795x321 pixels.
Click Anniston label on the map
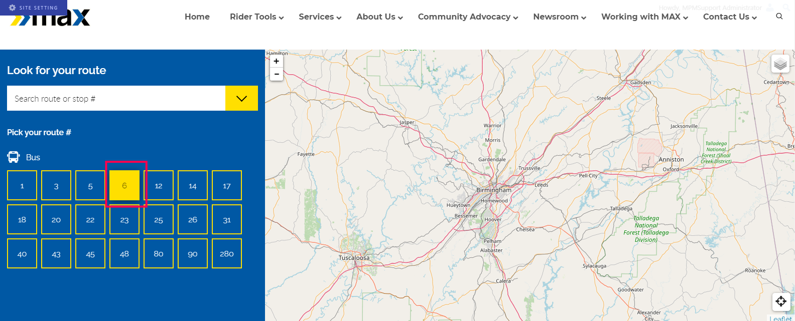pos(671,160)
